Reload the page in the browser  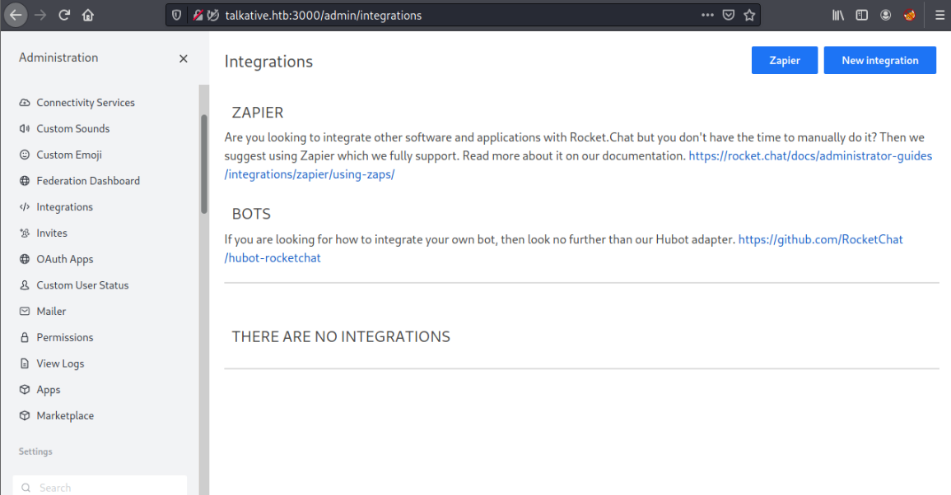pyautogui.click(x=64, y=15)
